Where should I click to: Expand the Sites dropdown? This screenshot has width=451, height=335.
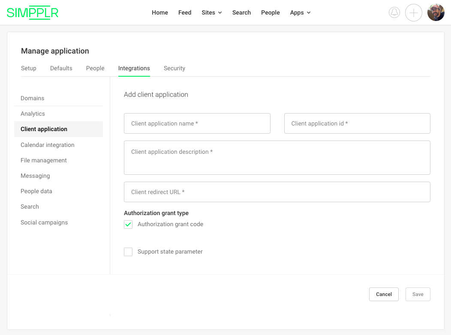coord(211,12)
